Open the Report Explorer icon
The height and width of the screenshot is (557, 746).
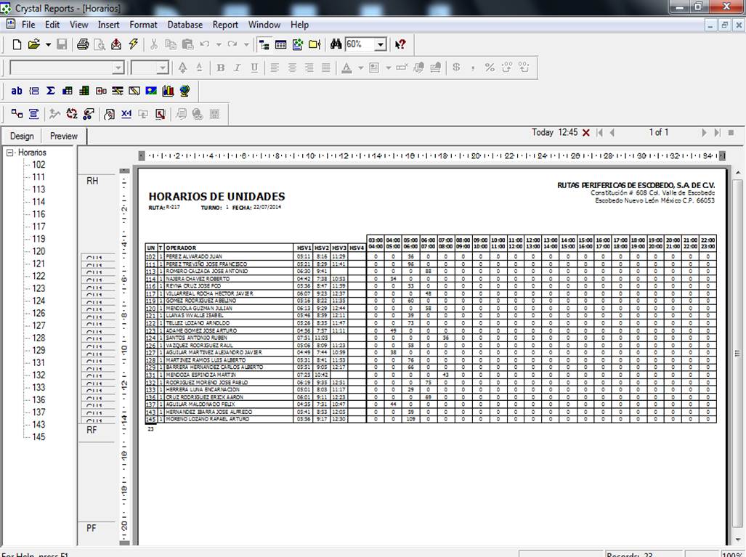click(x=298, y=45)
